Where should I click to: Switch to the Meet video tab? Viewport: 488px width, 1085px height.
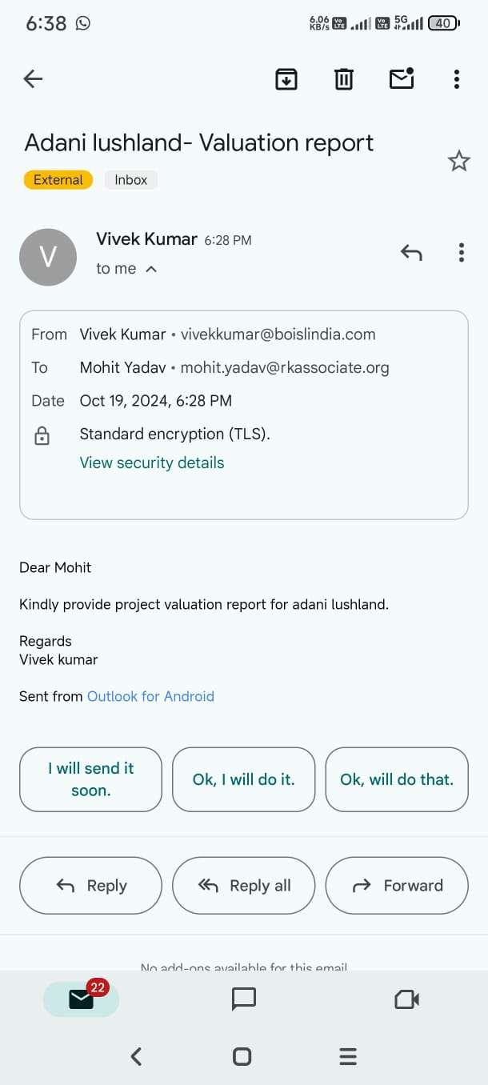[407, 999]
